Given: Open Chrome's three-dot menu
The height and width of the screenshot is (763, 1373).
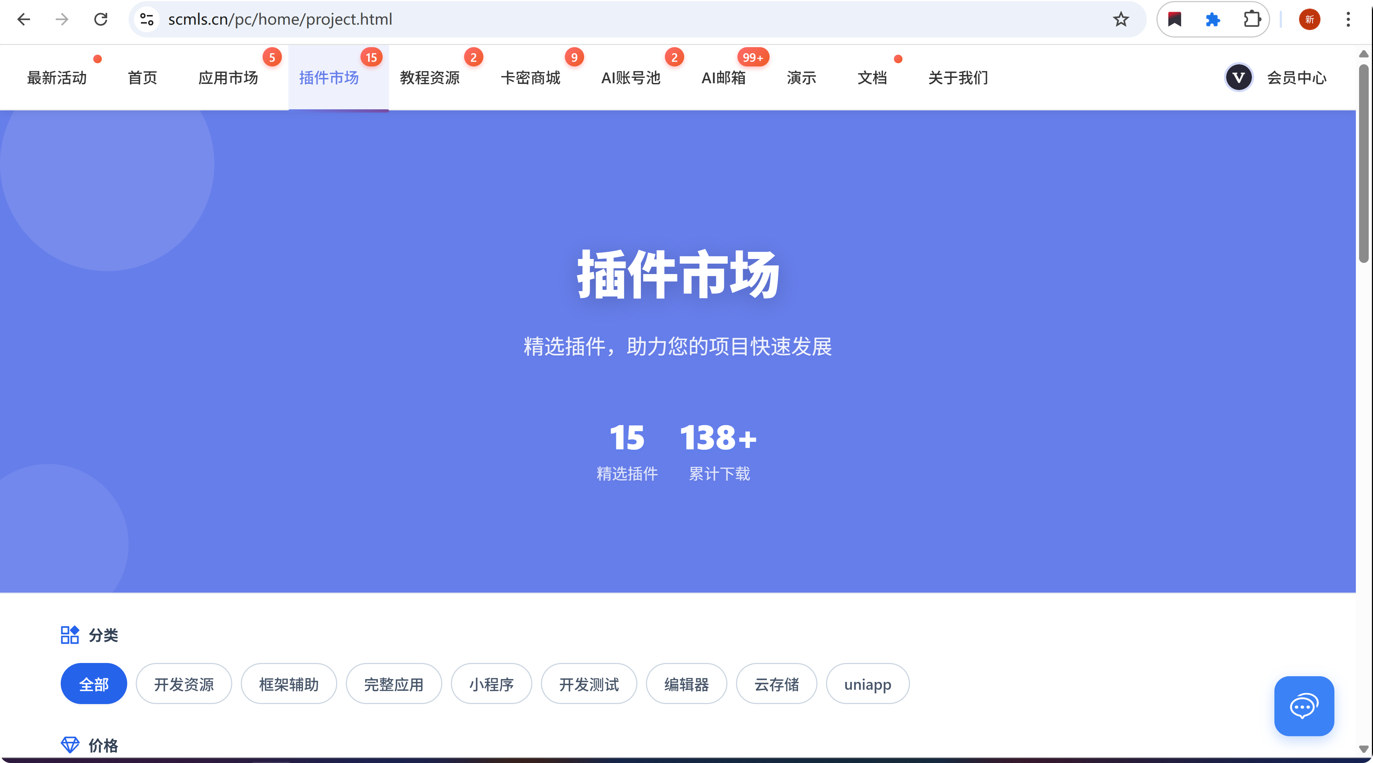Looking at the screenshot, I should click(x=1348, y=20).
